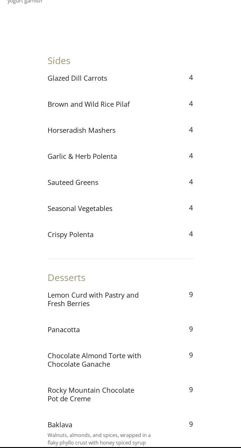Click the price next to Glazed Dill Carrots
Screen dimensions: 241x448
tap(191, 78)
